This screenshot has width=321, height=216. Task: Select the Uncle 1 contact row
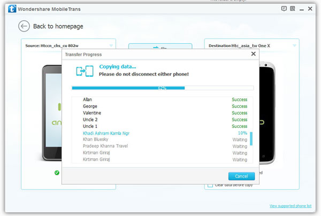point(162,126)
